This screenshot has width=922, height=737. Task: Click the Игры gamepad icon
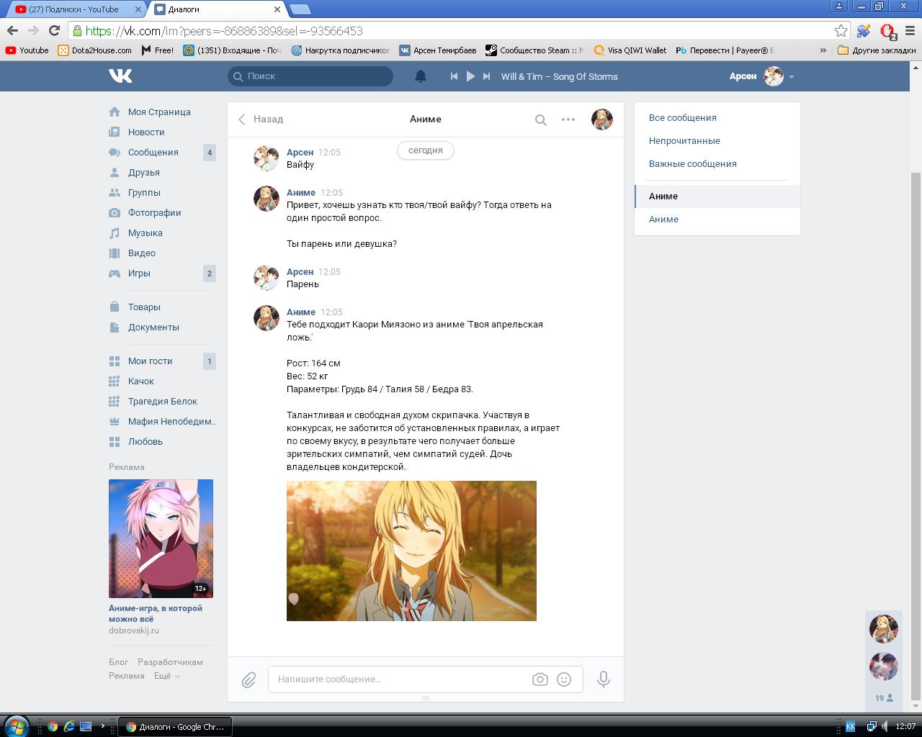(115, 273)
